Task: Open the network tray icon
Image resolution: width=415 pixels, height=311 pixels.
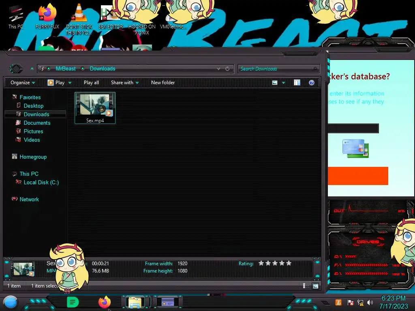Action: [360, 302]
